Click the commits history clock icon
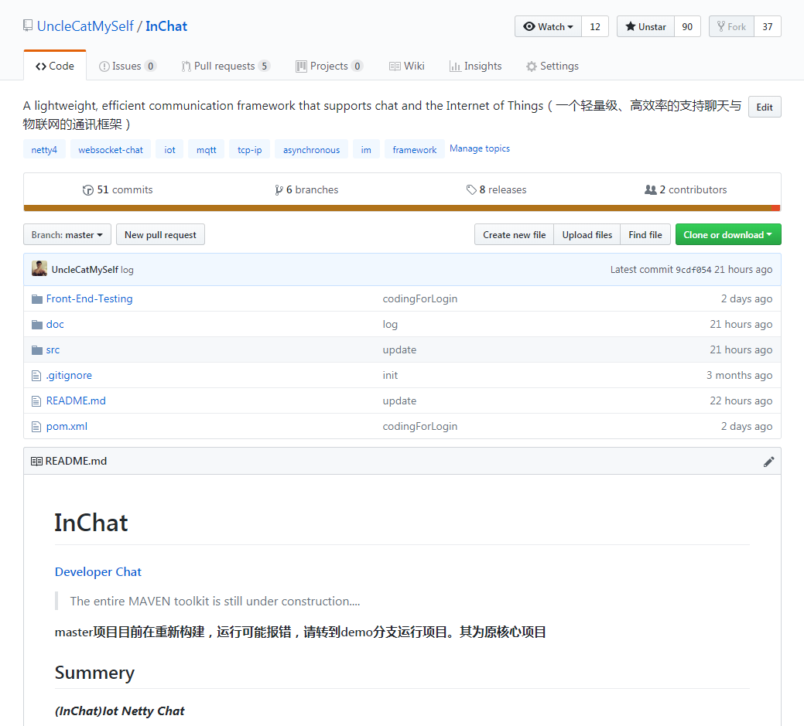The image size is (804, 726). click(87, 190)
